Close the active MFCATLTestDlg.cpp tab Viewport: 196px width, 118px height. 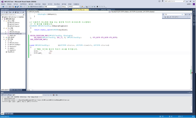click(88, 10)
